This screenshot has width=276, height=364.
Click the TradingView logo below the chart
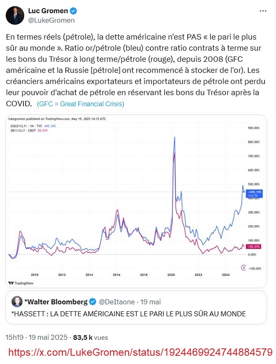point(21,283)
